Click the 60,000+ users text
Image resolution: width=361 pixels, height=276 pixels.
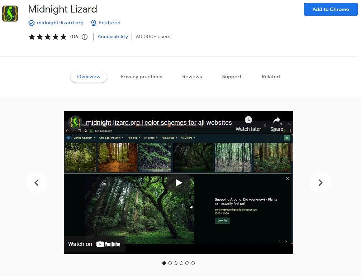153,37
